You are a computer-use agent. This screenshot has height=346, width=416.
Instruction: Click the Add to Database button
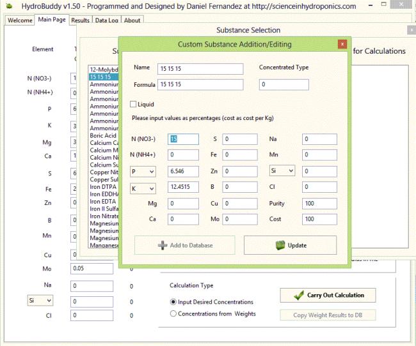coord(185,245)
